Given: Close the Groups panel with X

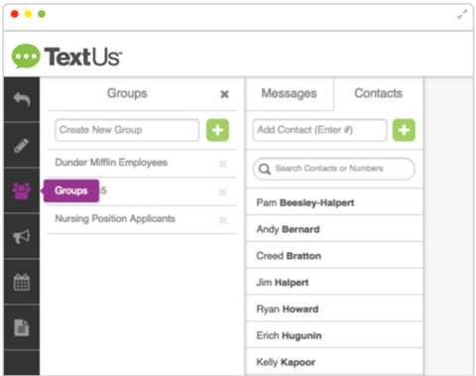Looking at the screenshot, I should pos(224,94).
